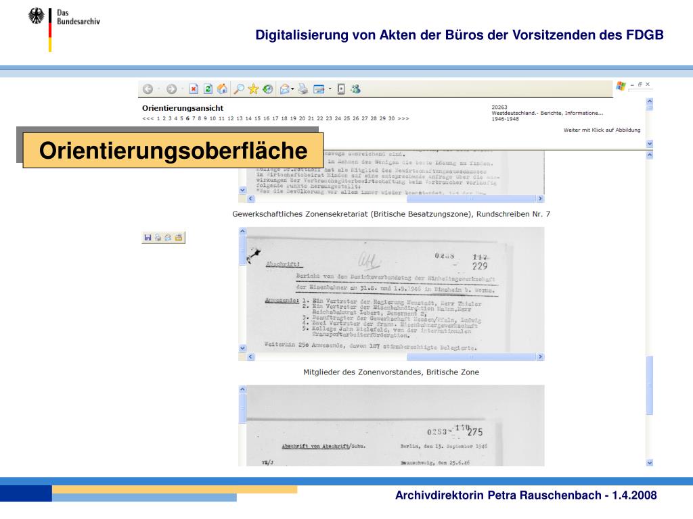Open Messenger via the people icon
This screenshot has width=693, height=519.
coord(356,89)
